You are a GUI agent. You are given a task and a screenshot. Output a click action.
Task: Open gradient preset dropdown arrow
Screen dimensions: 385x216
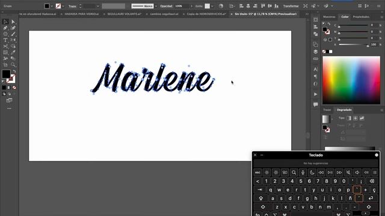(332, 119)
